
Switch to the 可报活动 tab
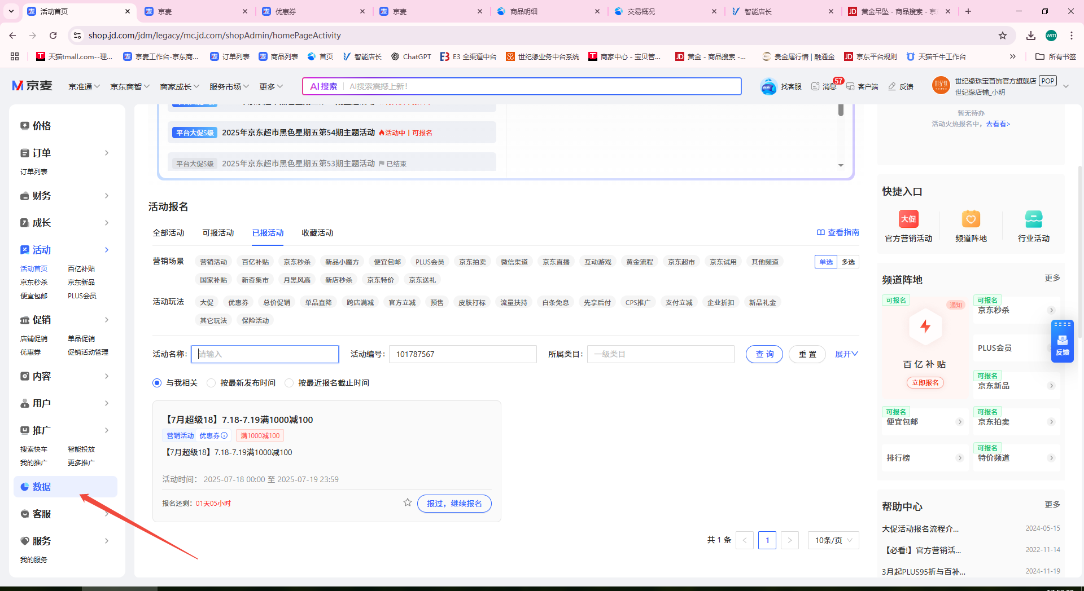tap(218, 233)
